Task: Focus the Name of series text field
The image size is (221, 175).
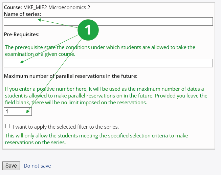Action: [x=108, y=21]
